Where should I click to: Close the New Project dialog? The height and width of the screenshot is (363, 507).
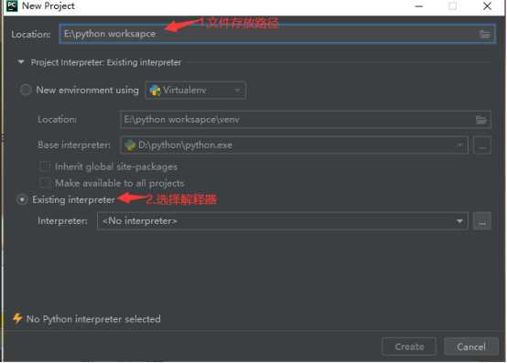point(487,6)
